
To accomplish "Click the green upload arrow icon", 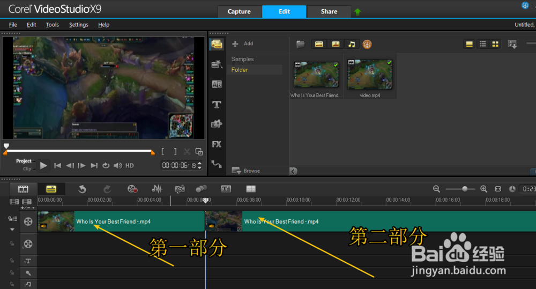I will point(358,12).
